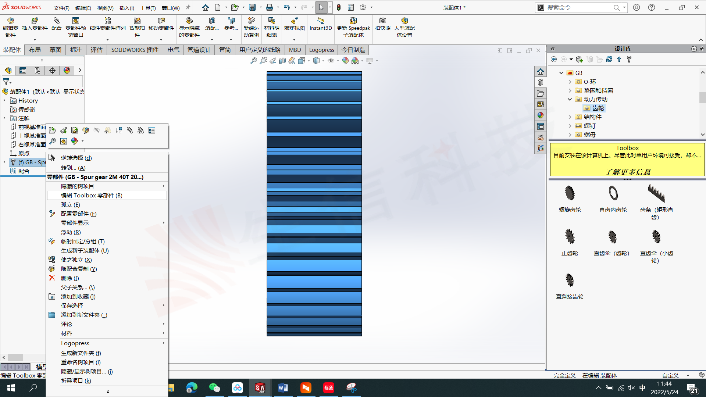Expand more context menu items chevron at bottom
The width and height of the screenshot is (706, 397).
(108, 391)
